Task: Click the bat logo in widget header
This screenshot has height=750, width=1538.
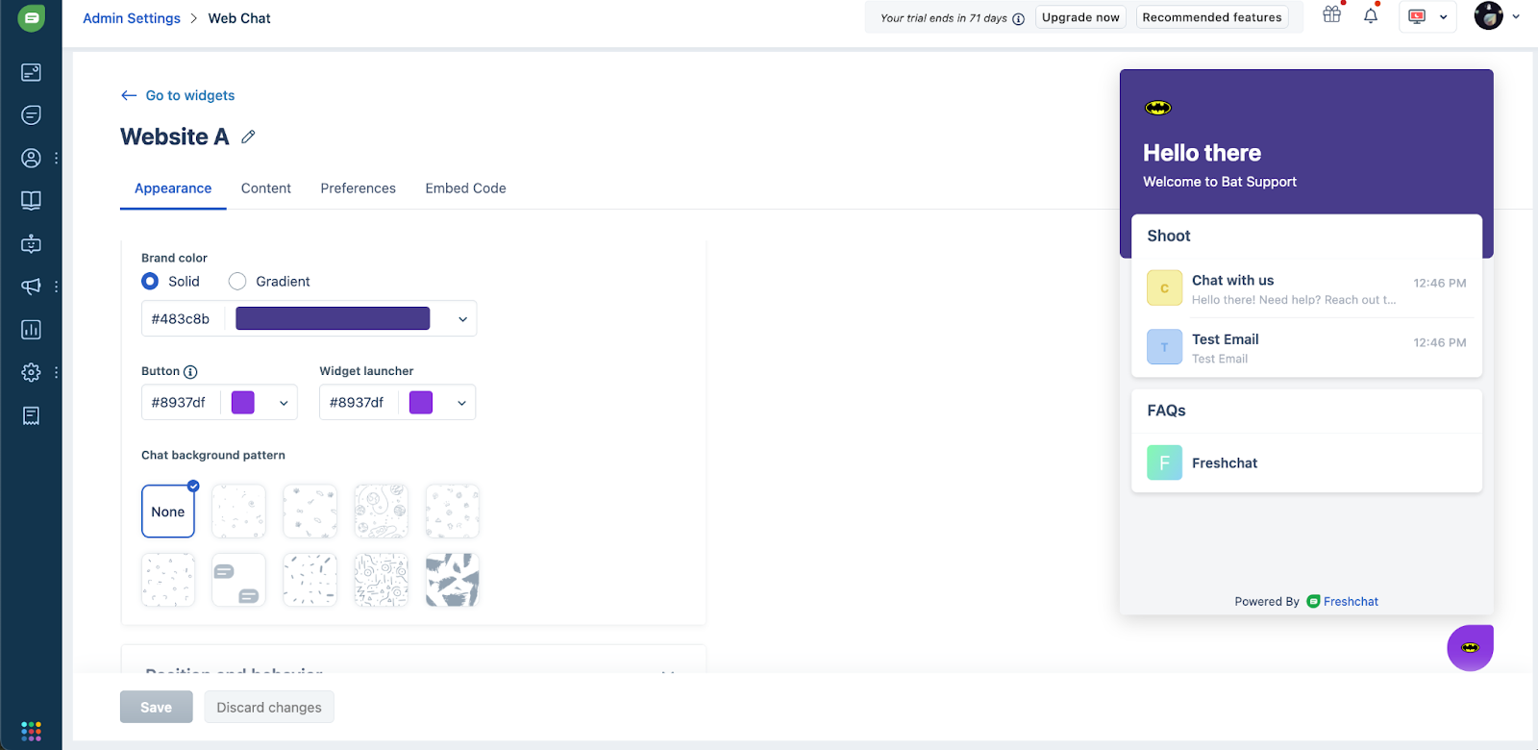Action: (x=1158, y=108)
